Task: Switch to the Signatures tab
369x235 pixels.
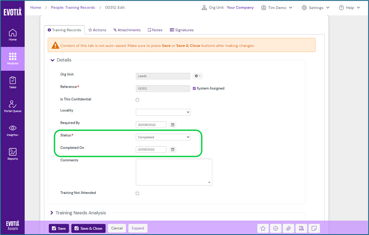Action: (182, 30)
